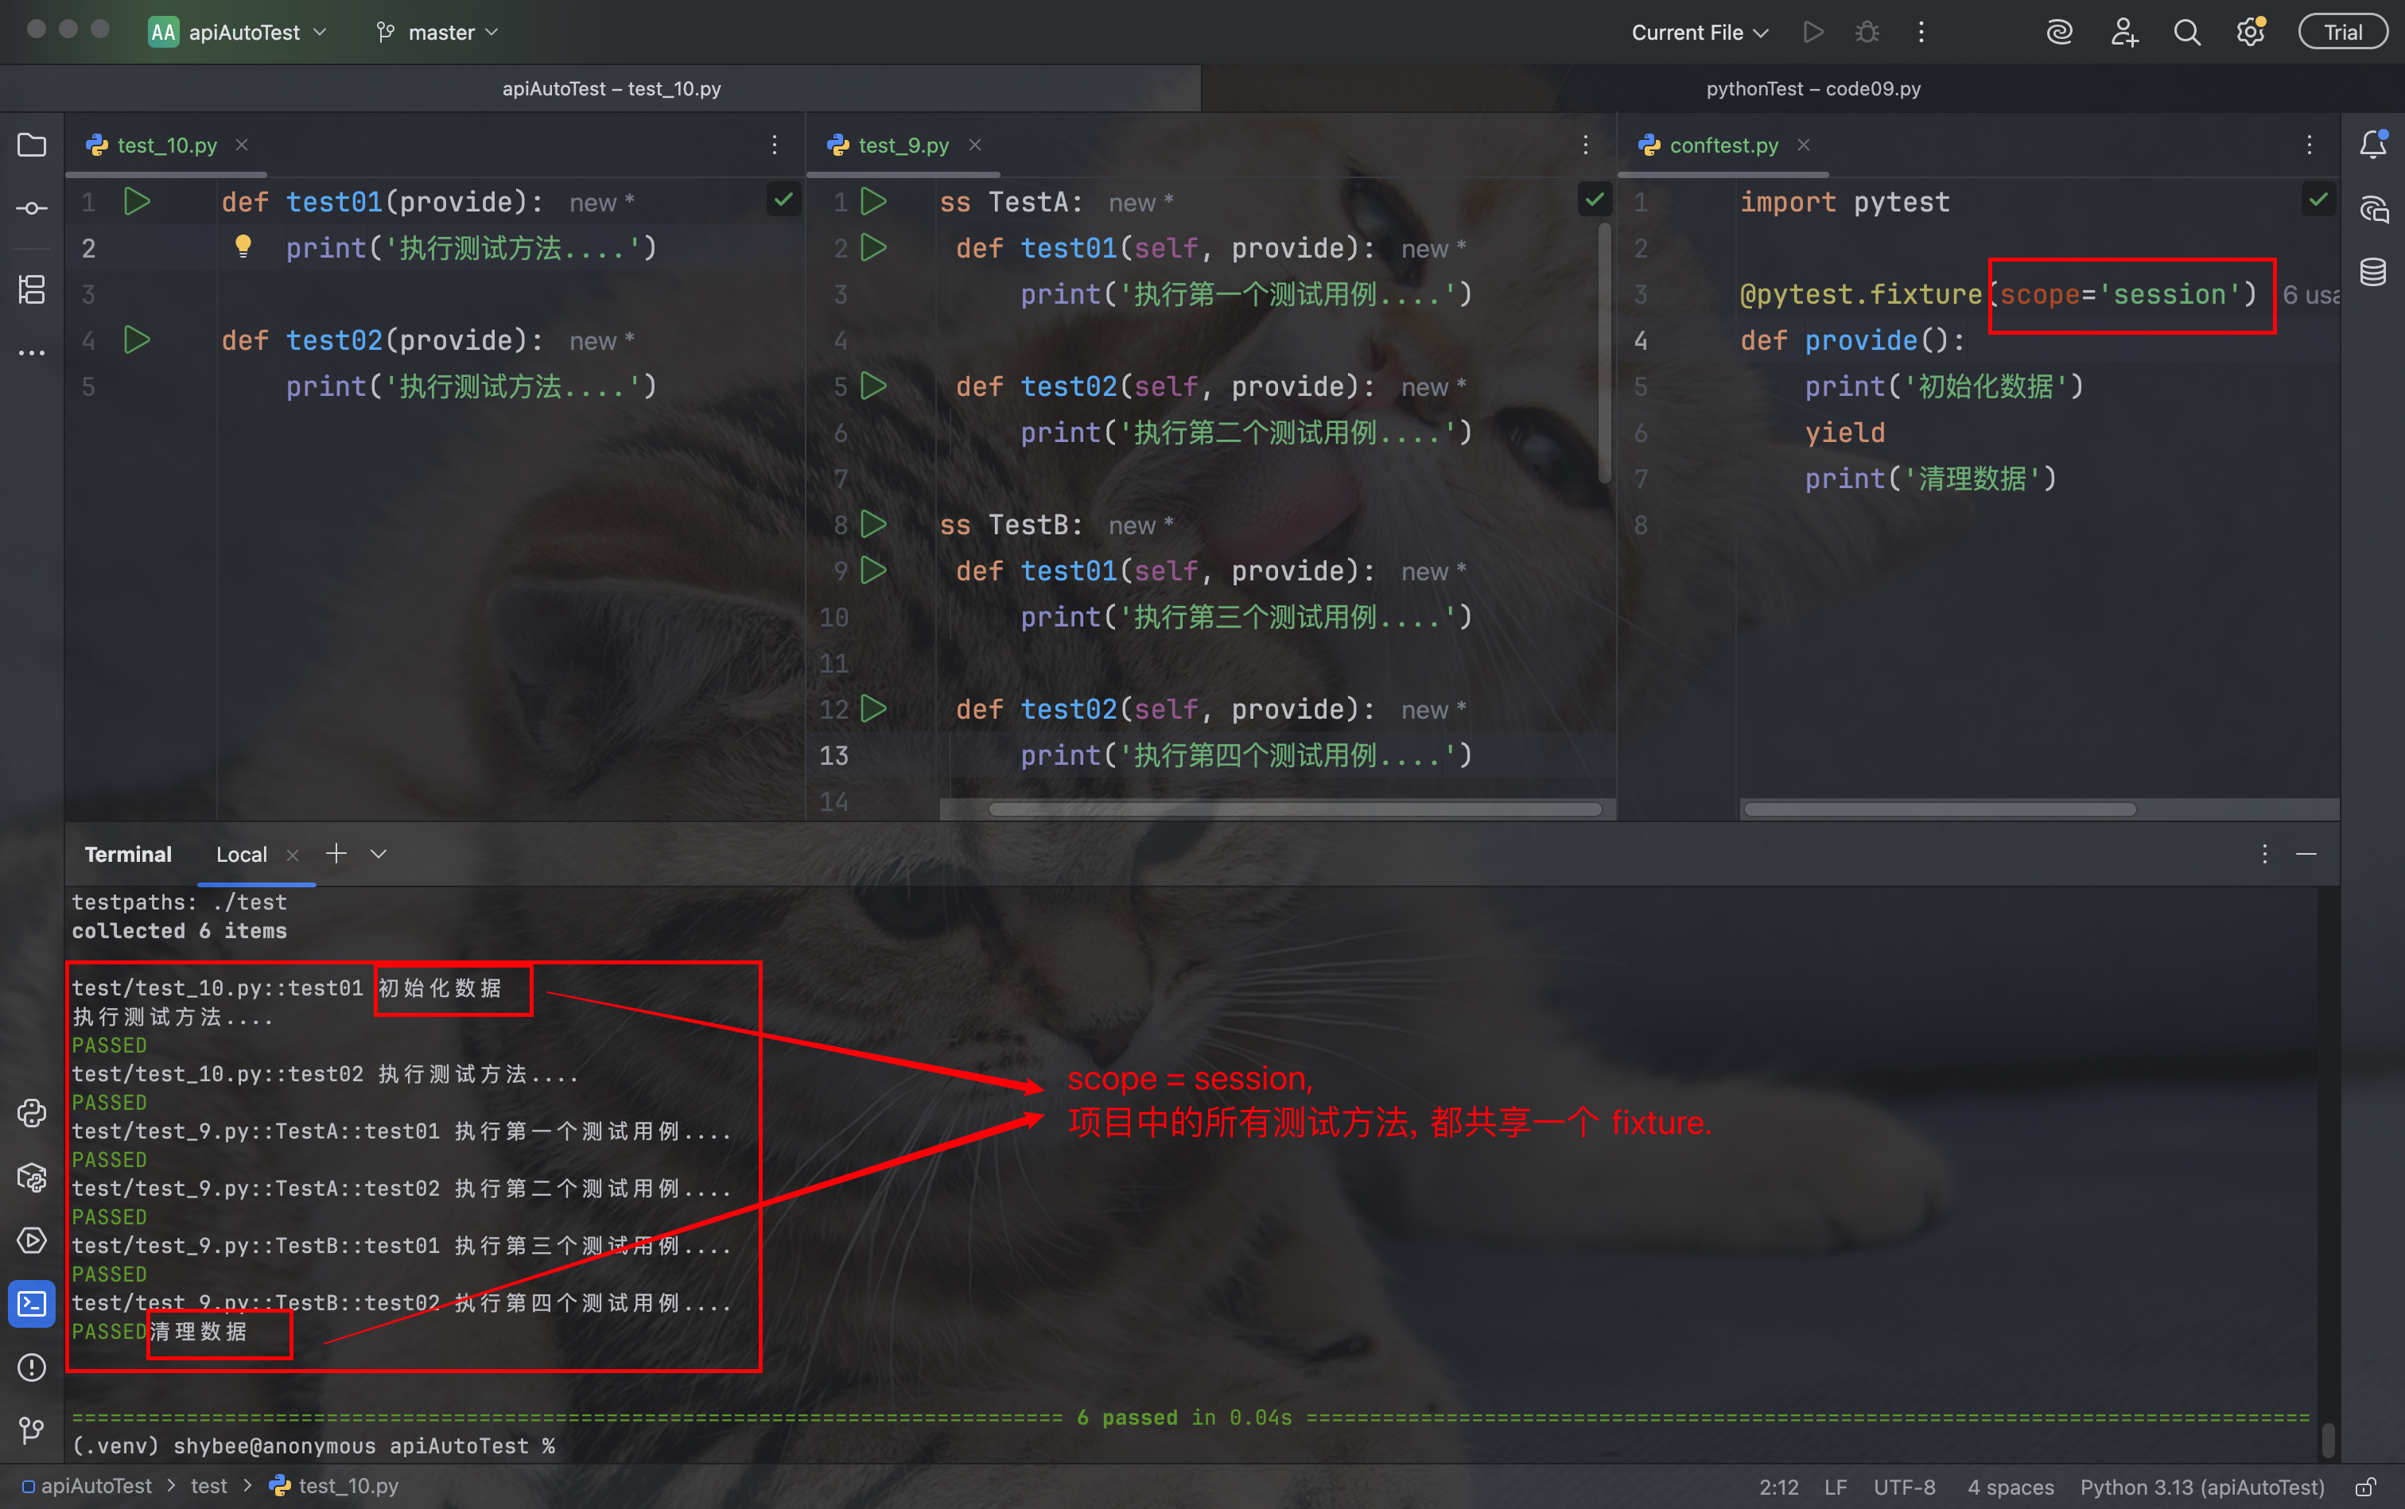The image size is (2405, 1509).
Task: Click the lightbulb intention icon on line 2
Action: tap(243, 246)
